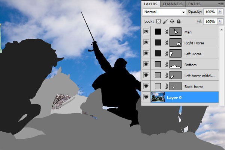Click the Layer 0 image thumbnail

[x=158, y=97]
